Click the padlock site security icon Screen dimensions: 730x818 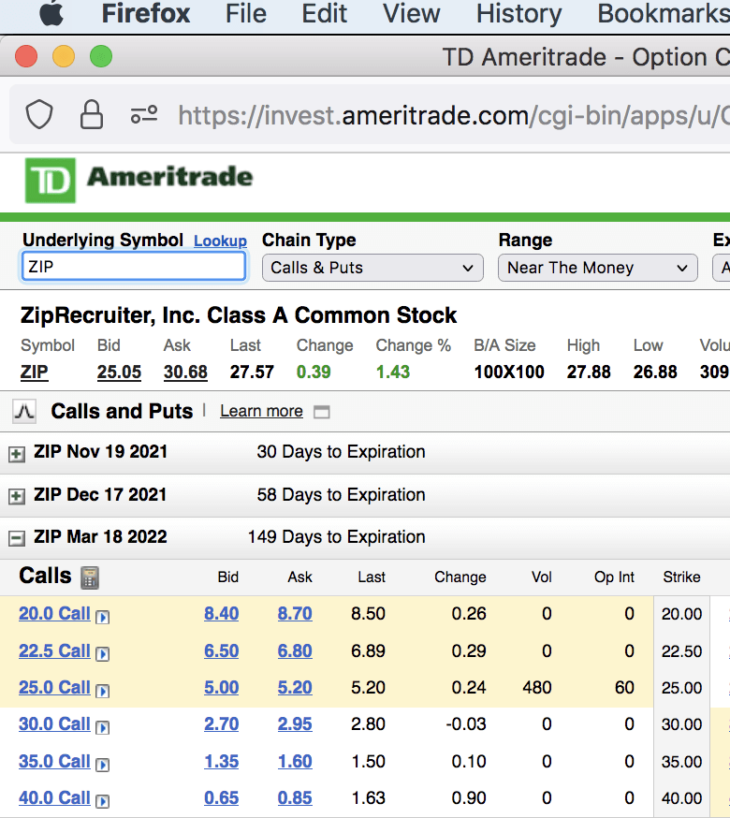92,115
